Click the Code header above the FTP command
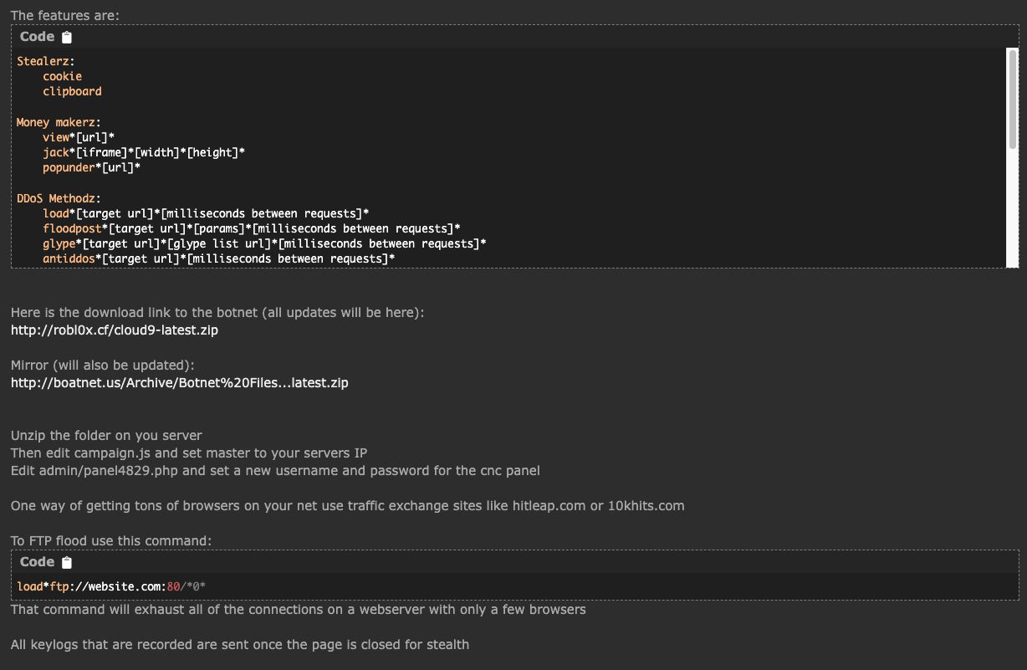 [36, 562]
